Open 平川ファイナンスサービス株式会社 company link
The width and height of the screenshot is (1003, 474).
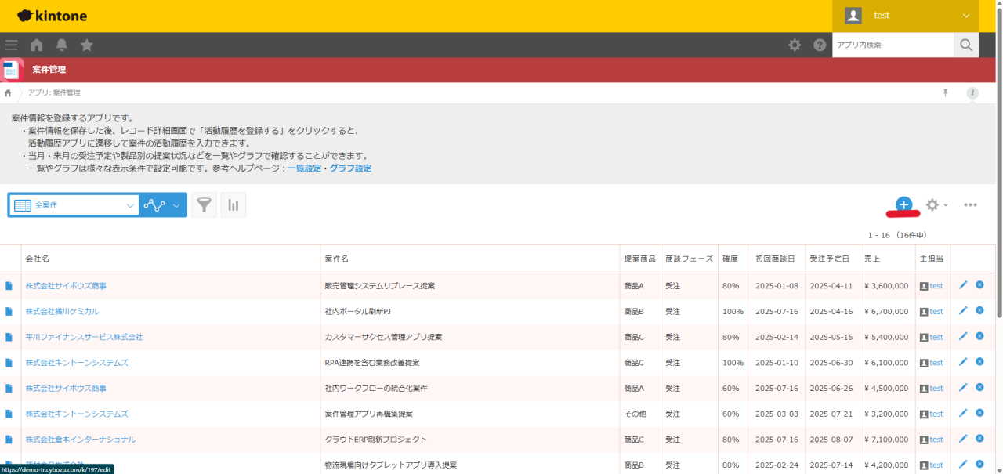(84, 337)
